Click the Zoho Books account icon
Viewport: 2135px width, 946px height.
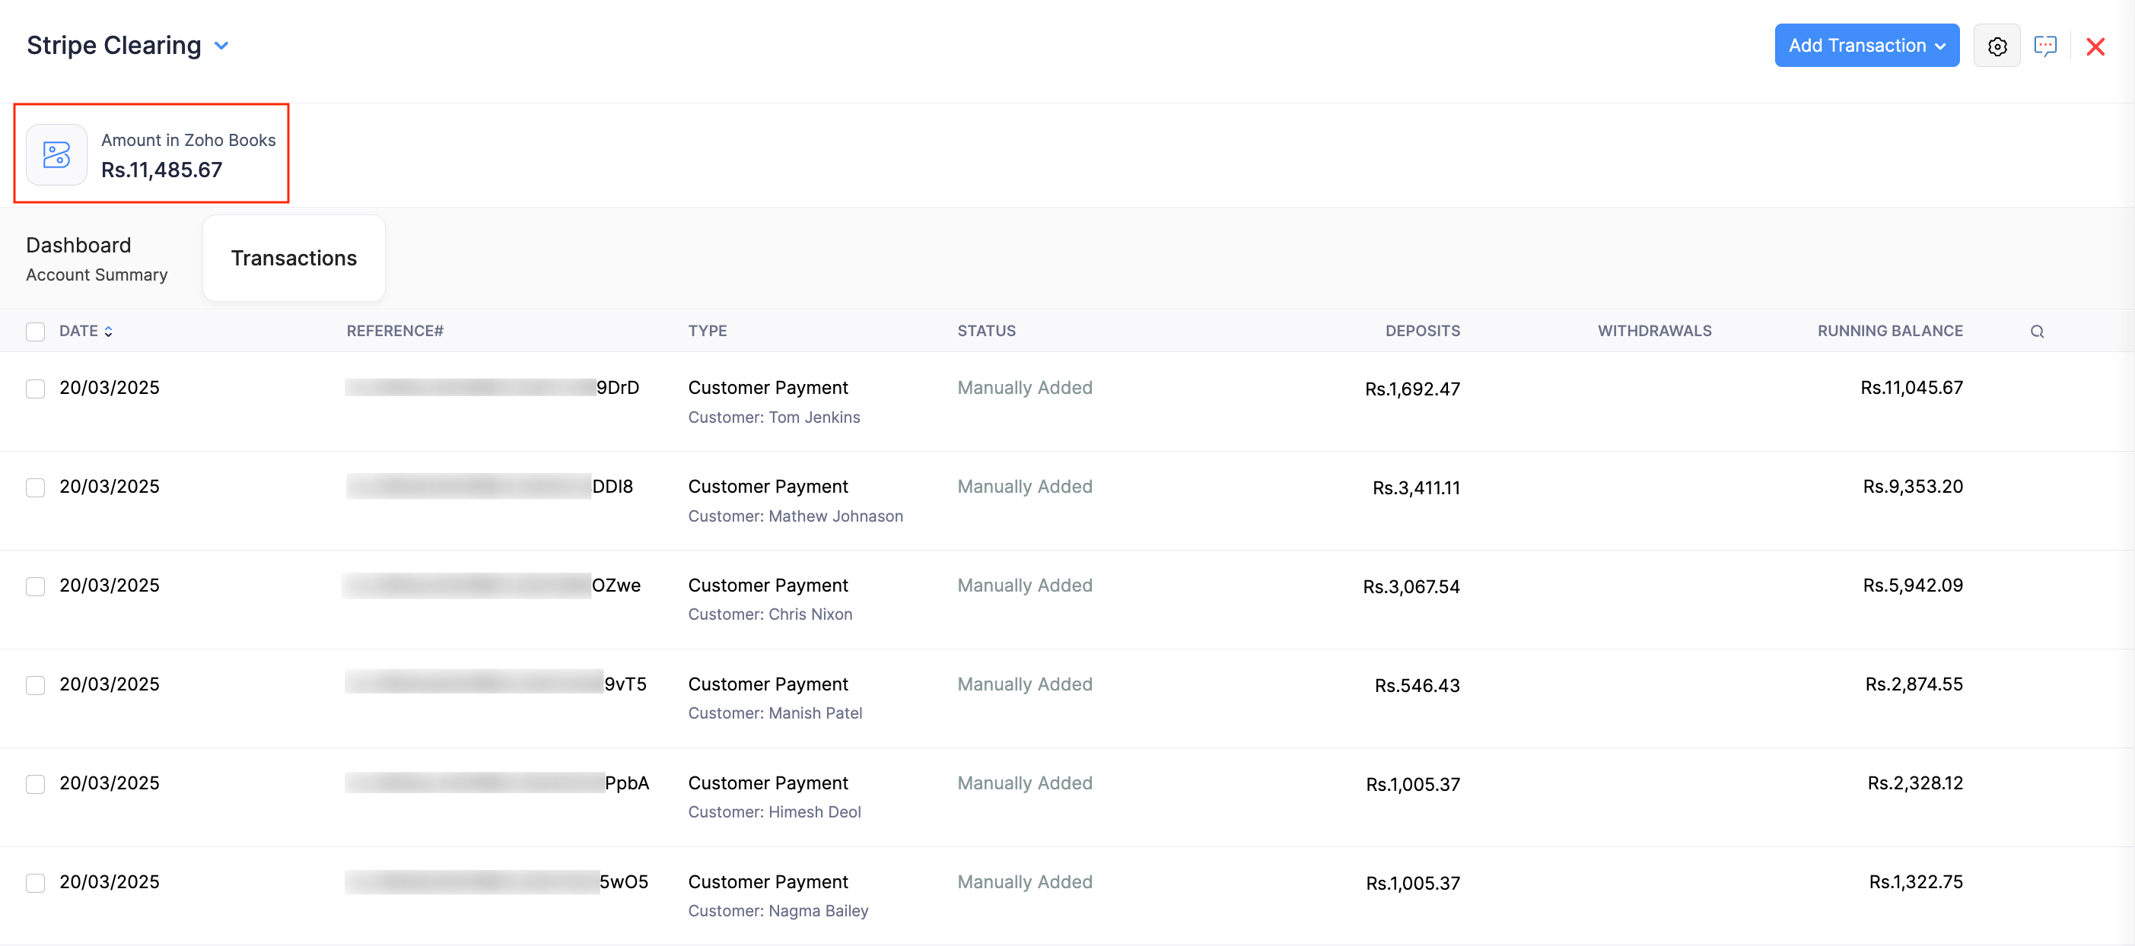[x=56, y=155]
